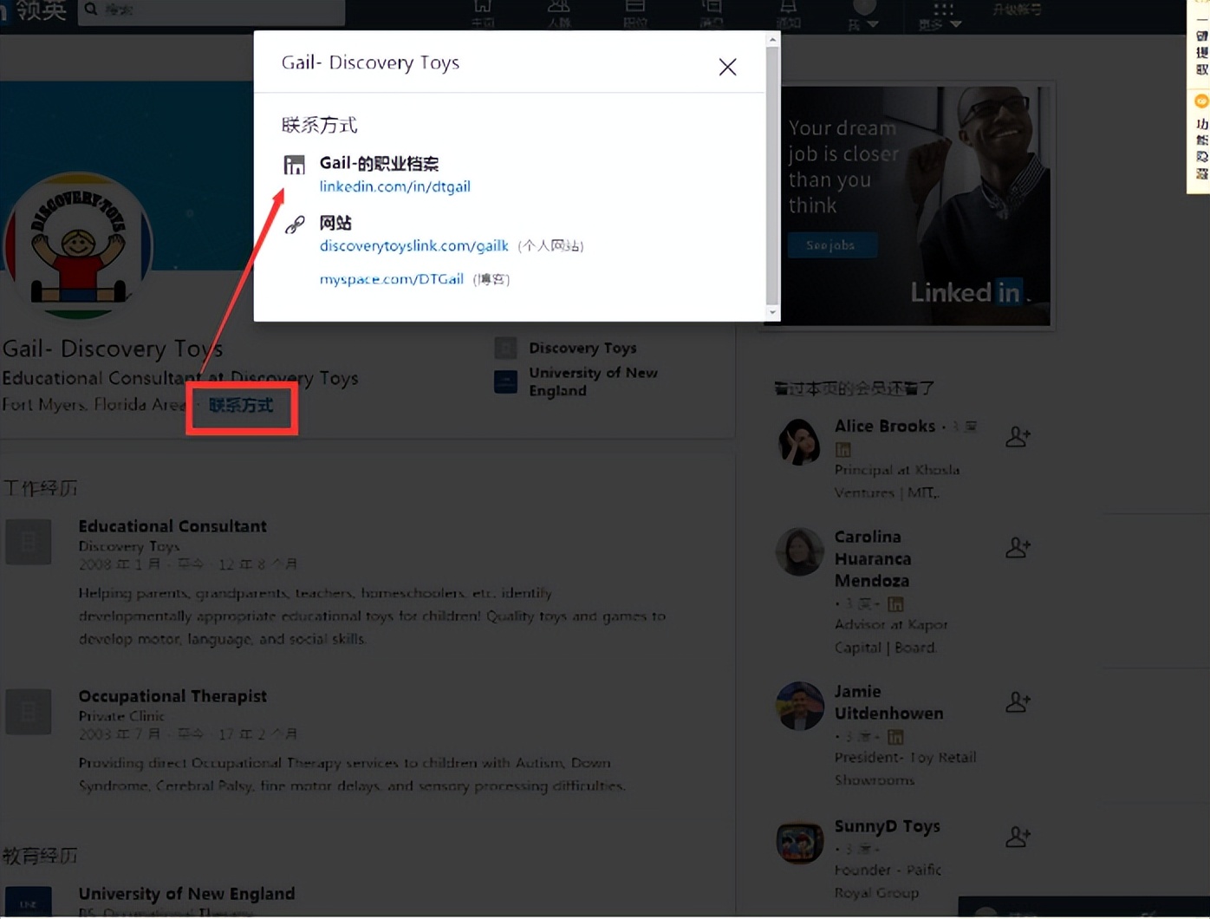Click 'Private Clinic' under Occupational Therapist
1210x919 pixels.
point(121,716)
